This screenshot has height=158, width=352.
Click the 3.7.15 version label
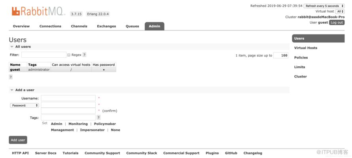tap(76, 14)
